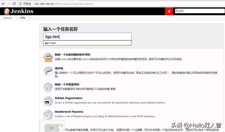Click the 输入一个任务名称 heading
225x132 pixels.
[60, 29]
